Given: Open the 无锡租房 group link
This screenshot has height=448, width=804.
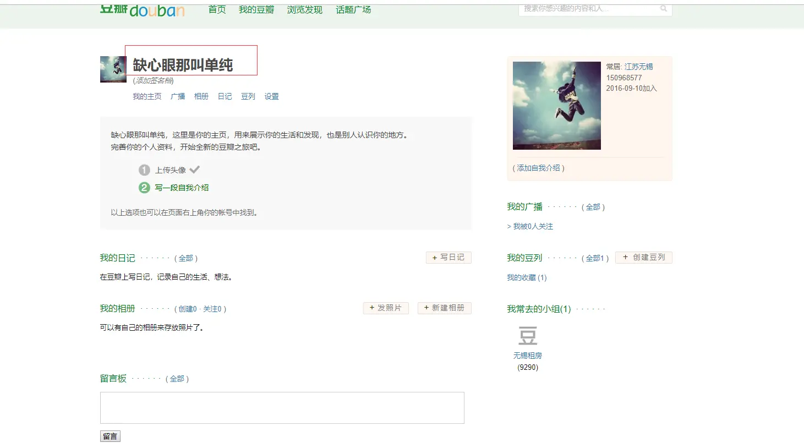Looking at the screenshot, I should point(528,356).
